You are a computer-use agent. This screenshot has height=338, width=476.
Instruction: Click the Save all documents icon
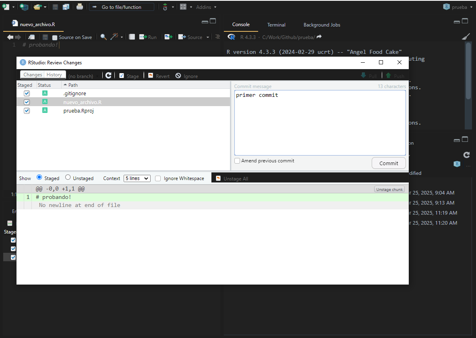coord(66,7)
